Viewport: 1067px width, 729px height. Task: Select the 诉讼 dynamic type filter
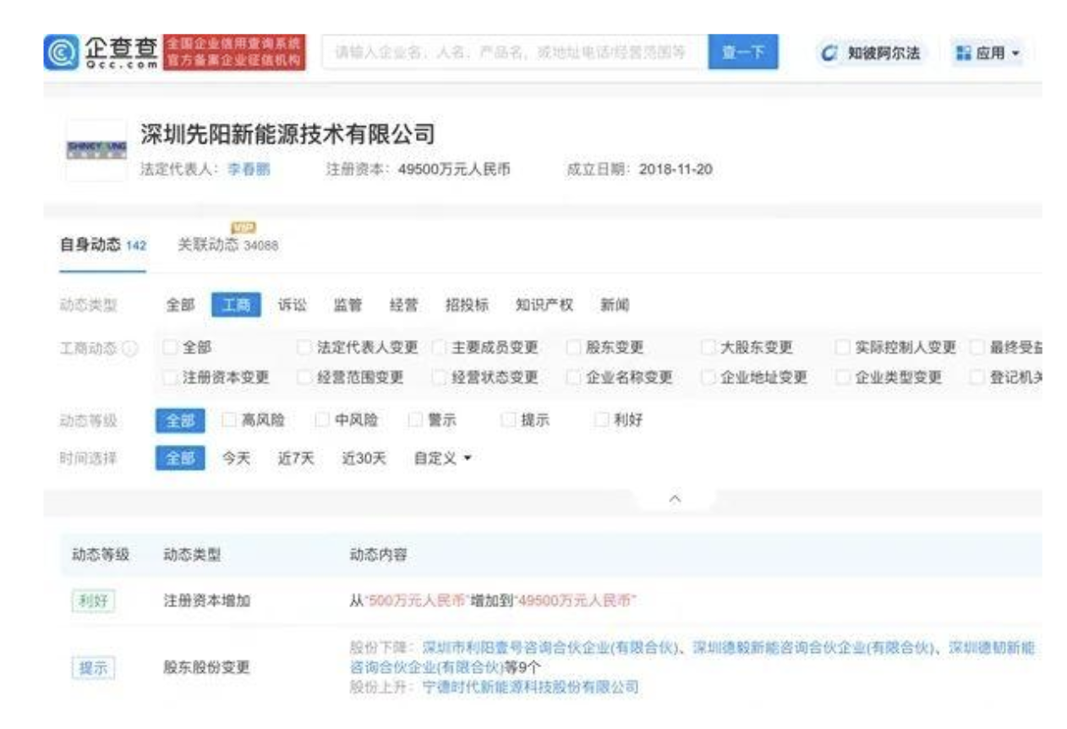point(293,305)
